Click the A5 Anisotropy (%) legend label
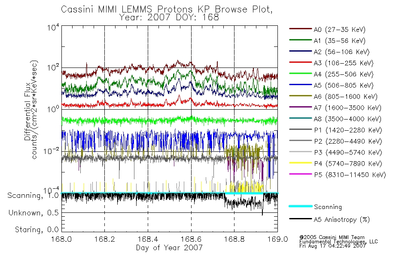 (342, 220)
